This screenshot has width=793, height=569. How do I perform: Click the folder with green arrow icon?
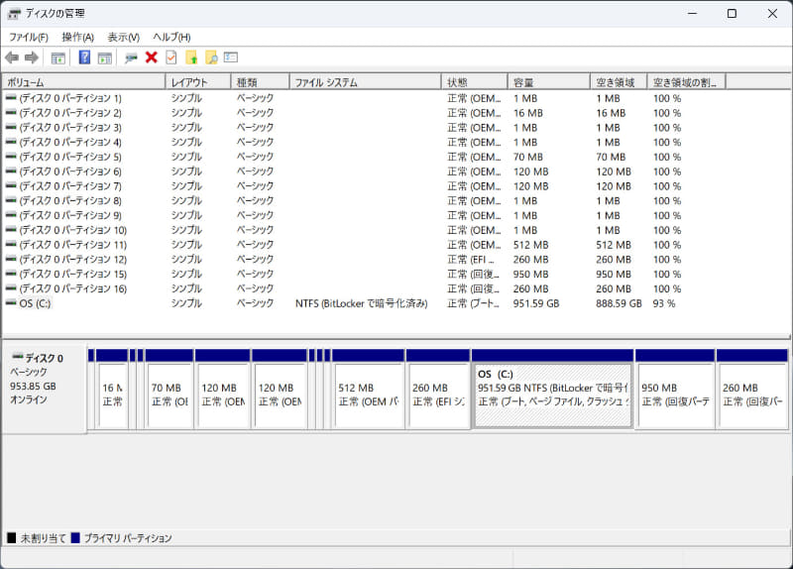point(191,57)
